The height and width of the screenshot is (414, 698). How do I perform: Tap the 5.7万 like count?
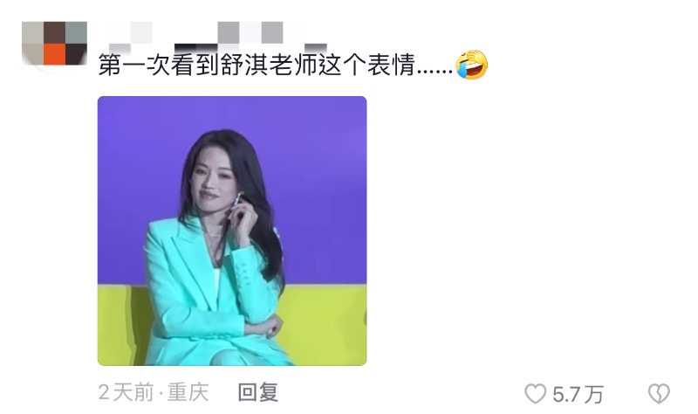578,395
